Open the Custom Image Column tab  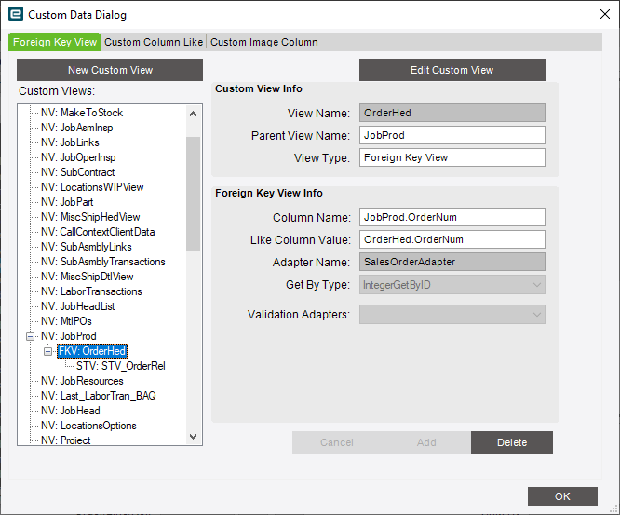264,42
